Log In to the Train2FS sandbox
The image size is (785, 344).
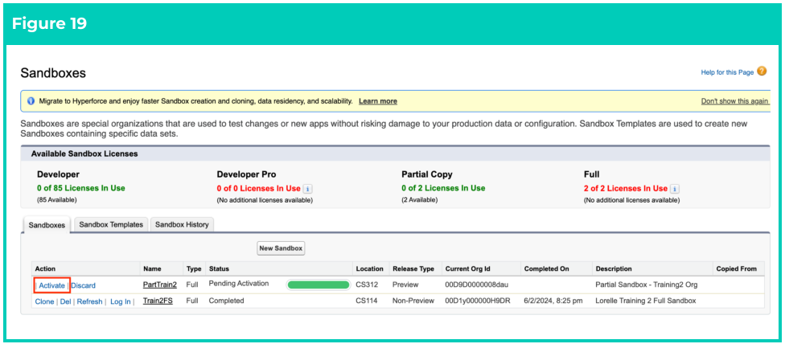120,301
